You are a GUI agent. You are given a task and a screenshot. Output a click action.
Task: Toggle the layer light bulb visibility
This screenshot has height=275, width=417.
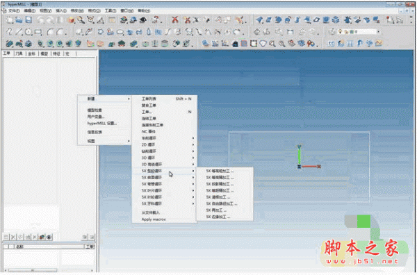click(340, 32)
